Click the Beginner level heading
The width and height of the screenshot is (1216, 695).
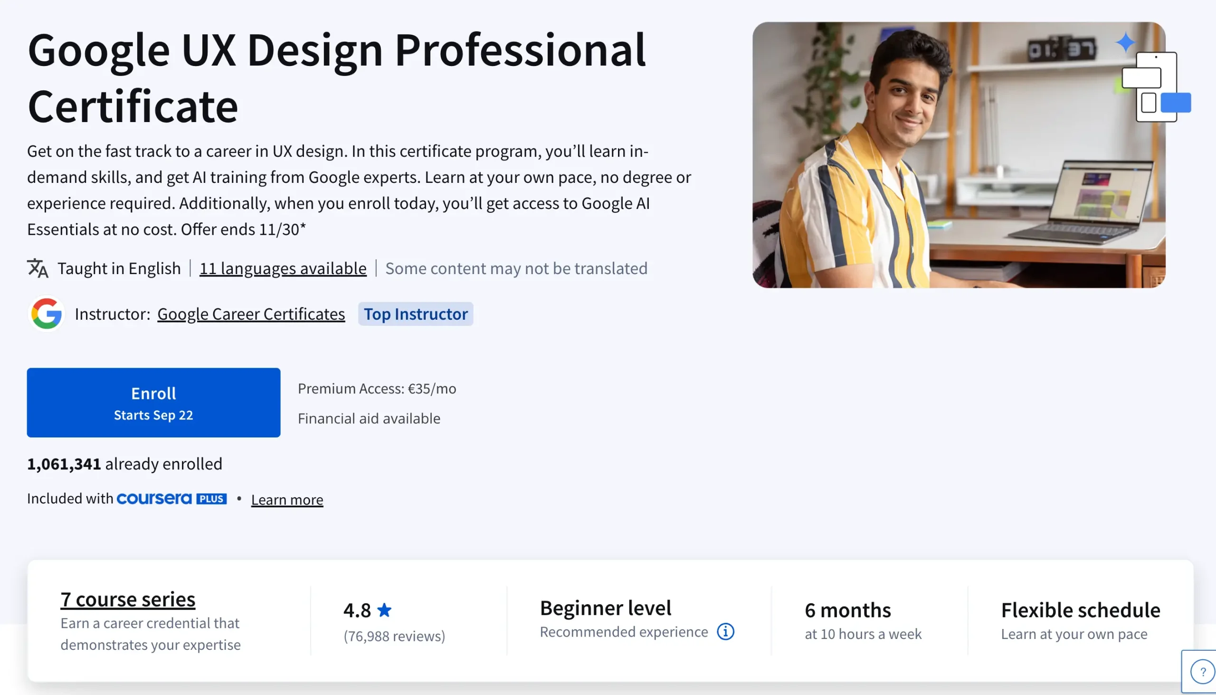[605, 608]
